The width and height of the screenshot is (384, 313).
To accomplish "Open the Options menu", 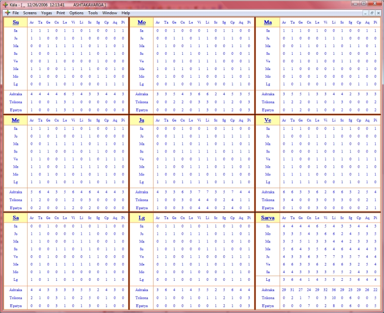I will (76, 13).
